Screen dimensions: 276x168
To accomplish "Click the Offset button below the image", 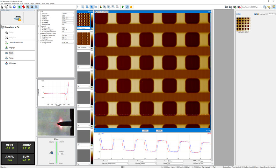I will [x=159, y=130].
